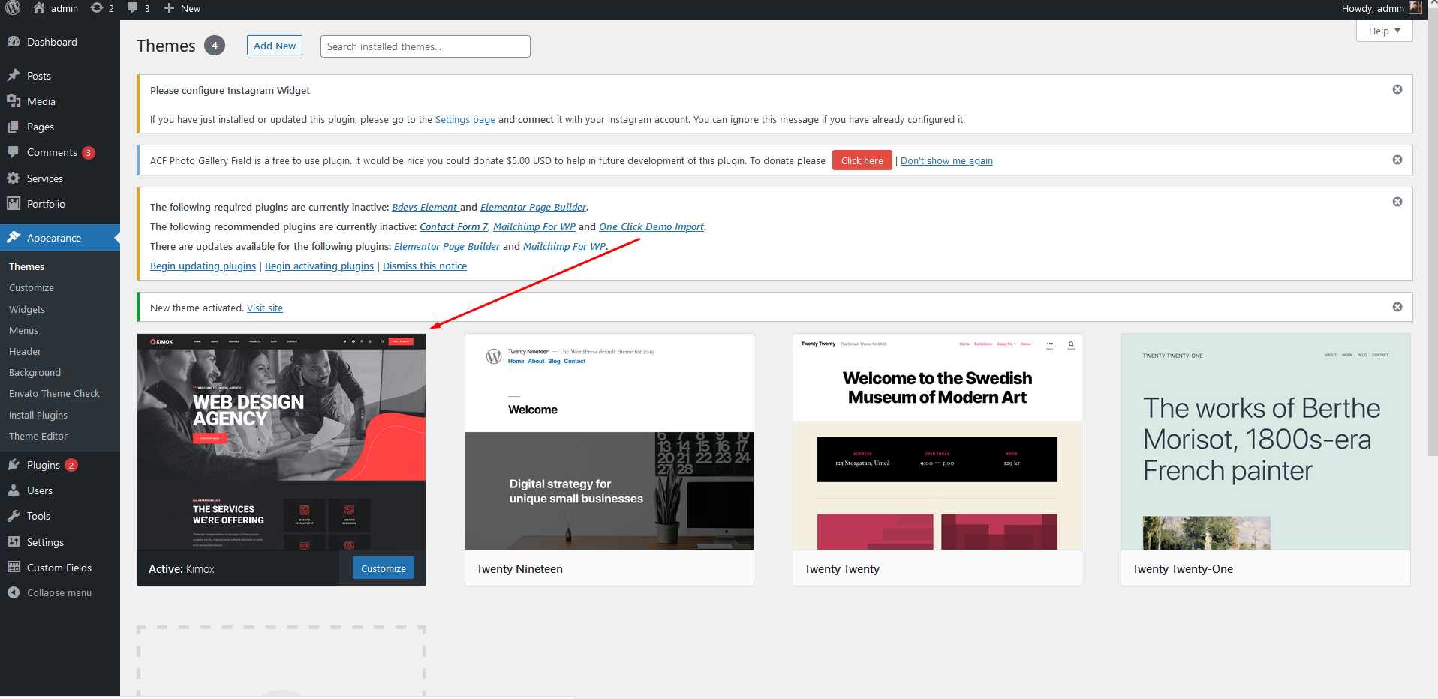Screen dimensions: 1438x699
Task: Click the Services gear icon
Action: tap(14, 178)
